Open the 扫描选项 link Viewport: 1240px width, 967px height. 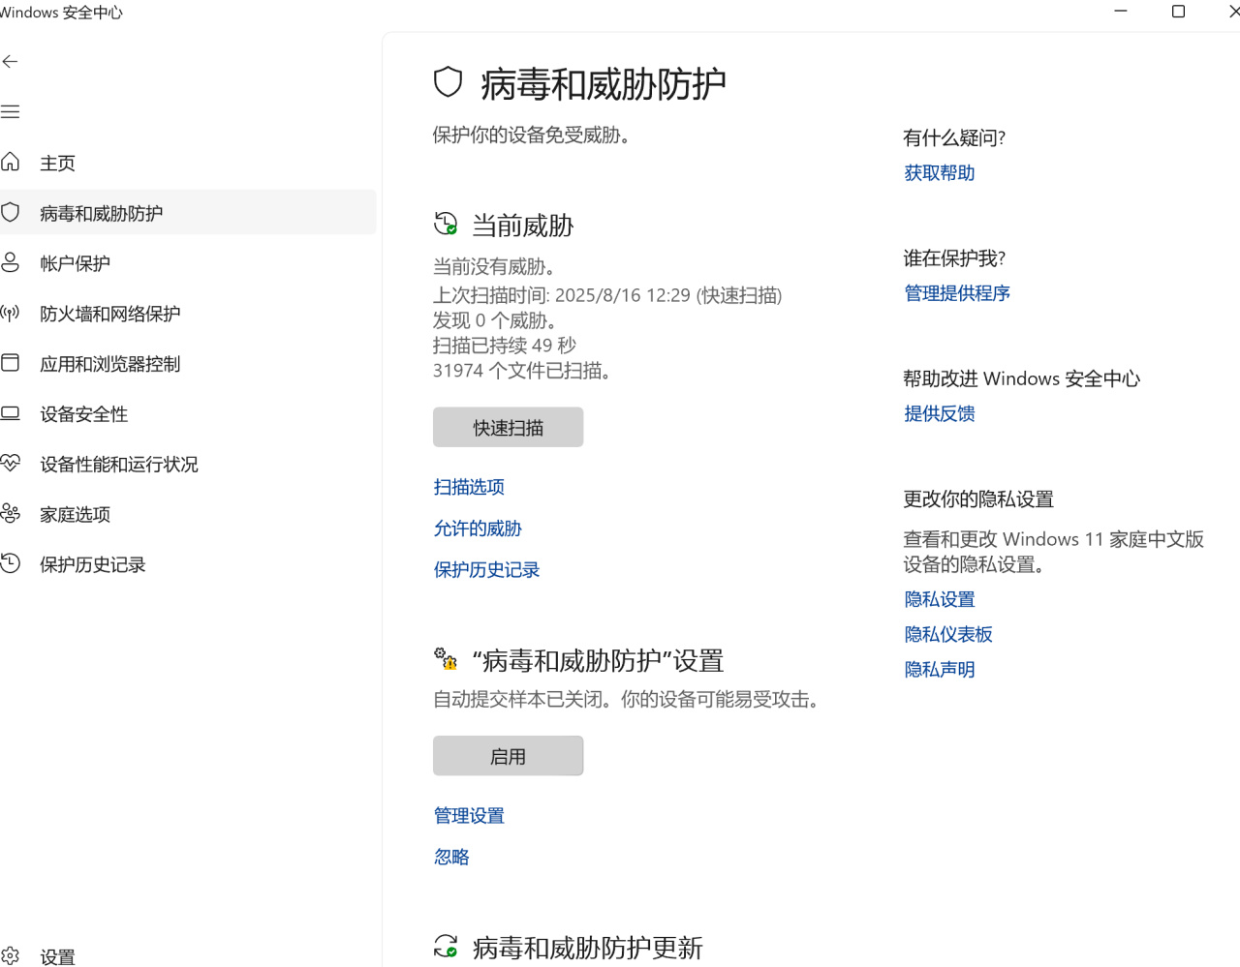(469, 487)
